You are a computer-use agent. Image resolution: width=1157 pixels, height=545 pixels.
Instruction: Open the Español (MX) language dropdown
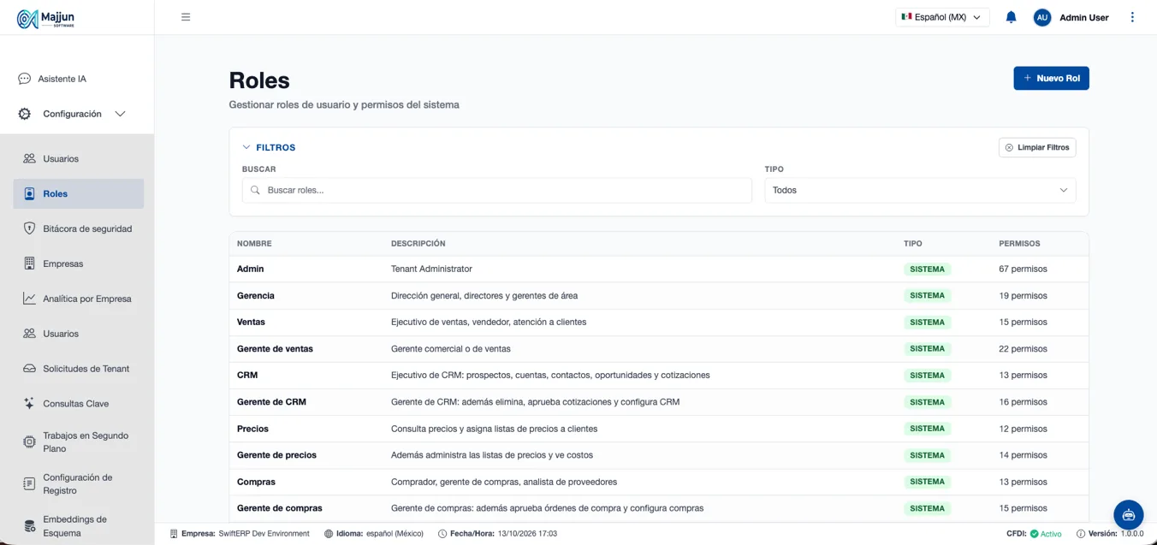point(942,17)
